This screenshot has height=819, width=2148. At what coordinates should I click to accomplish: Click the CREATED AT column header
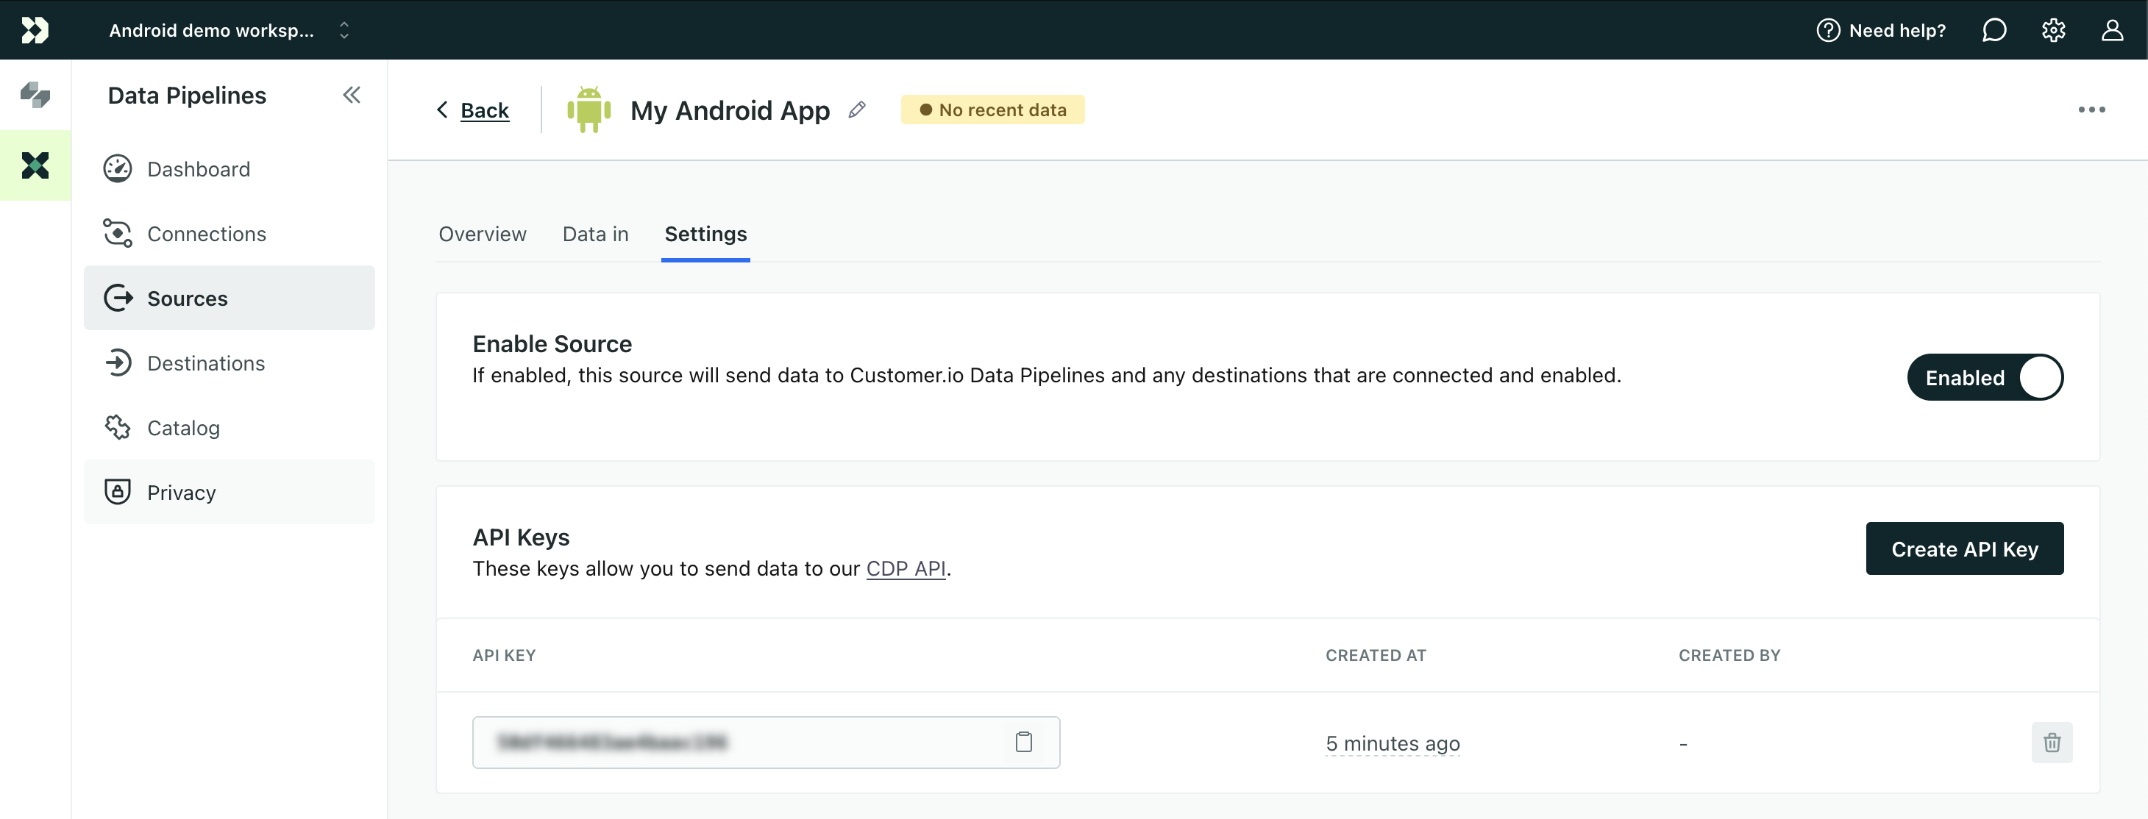click(1376, 656)
